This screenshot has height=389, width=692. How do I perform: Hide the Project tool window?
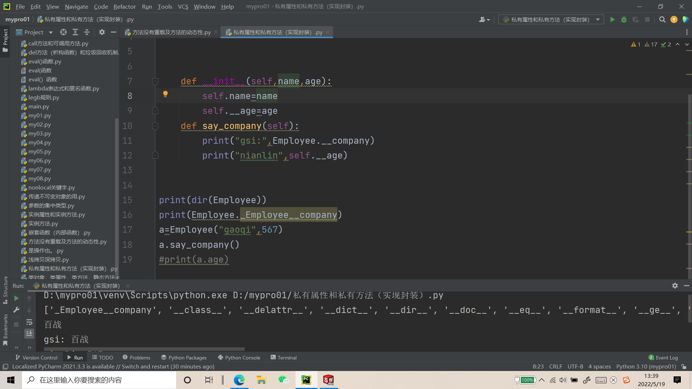point(114,32)
